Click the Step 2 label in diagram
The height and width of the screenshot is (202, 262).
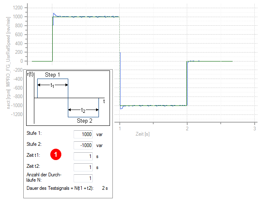click(x=85, y=121)
